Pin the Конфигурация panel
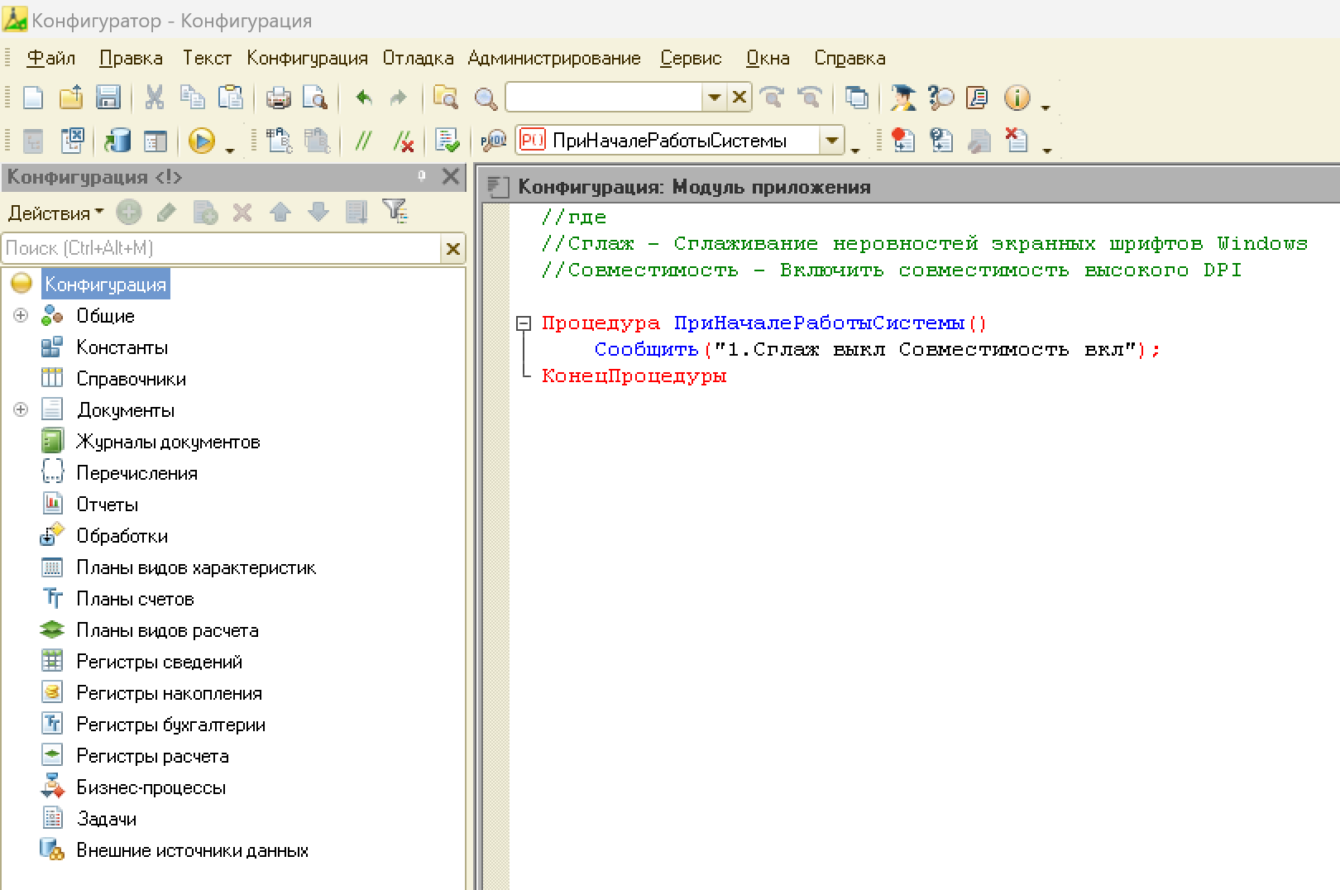1340x890 pixels. click(422, 176)
